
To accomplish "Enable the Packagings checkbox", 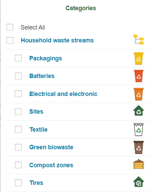I will [x=18, y=58].
